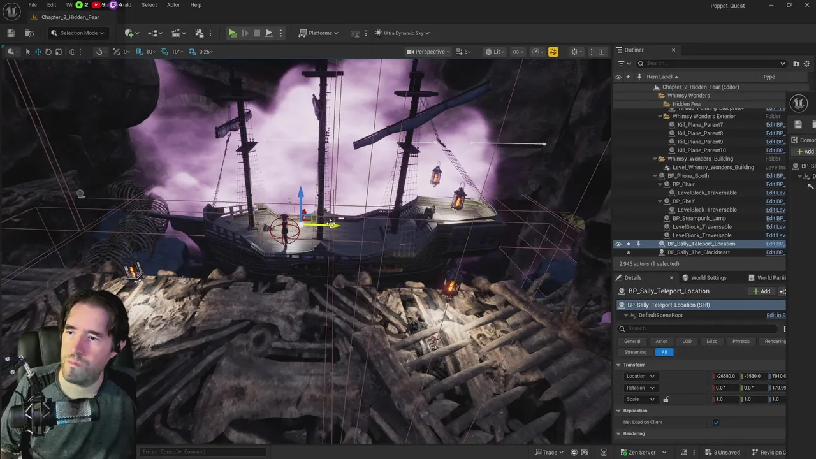Click the Add button in Details panel
This screenshot has width=816, height=459.
pos(762,291)
